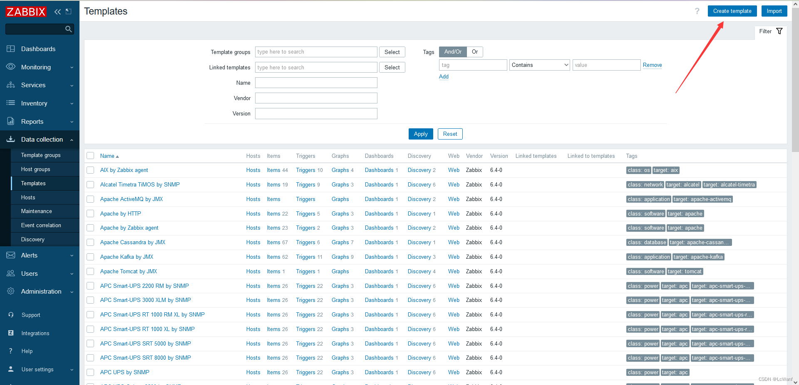The width and height of the screenshot is (799, 385).
Task: Open the Apache by HTTP template link
Action: [x=121, y=213]
